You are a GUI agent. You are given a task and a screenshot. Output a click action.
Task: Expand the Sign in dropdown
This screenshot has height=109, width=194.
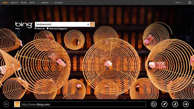[x=179, y=2]
